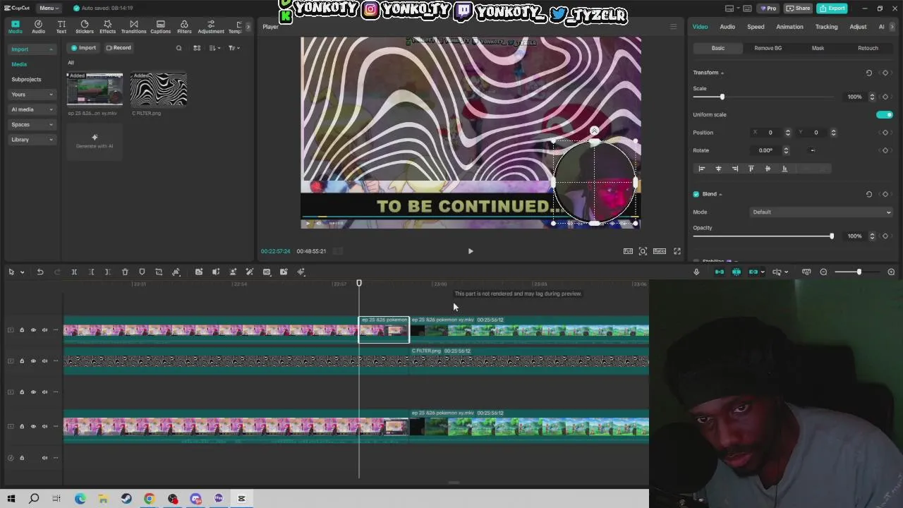
Task: Expand the Import section in sidebar
Action: tap(32, 49)
